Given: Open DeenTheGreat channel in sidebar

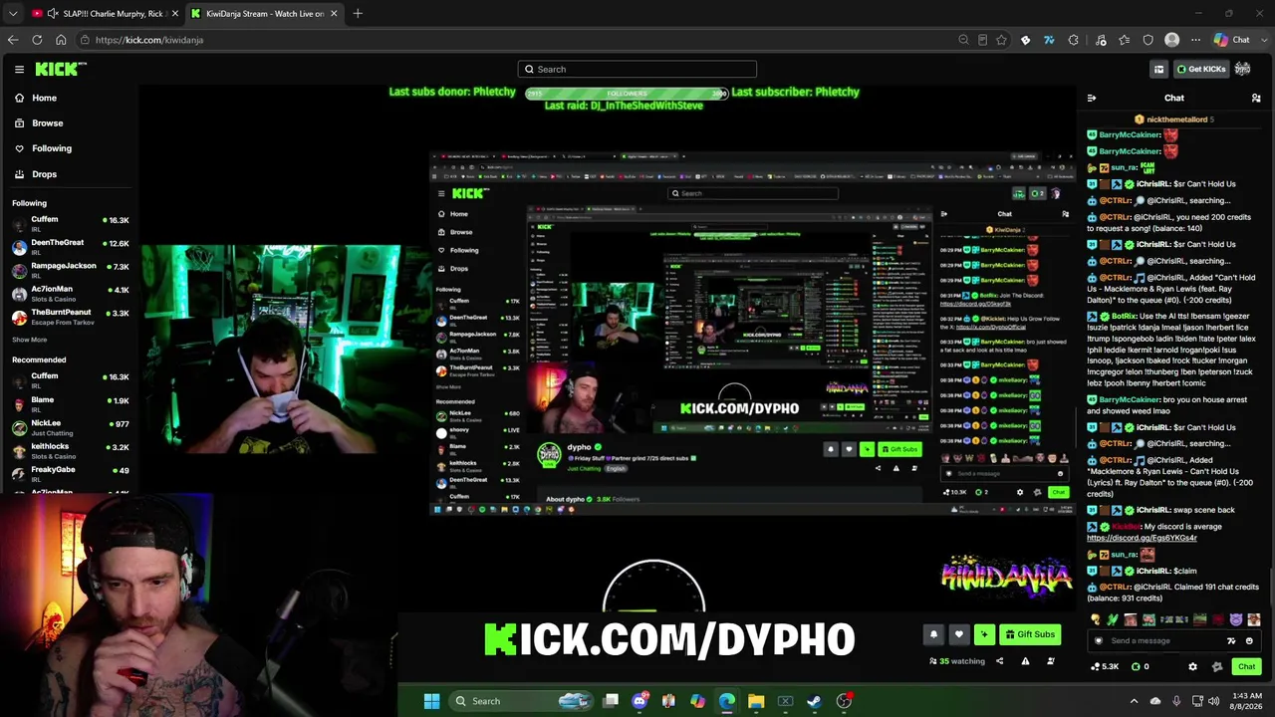Looking at the screenshot, I should 69,246.
